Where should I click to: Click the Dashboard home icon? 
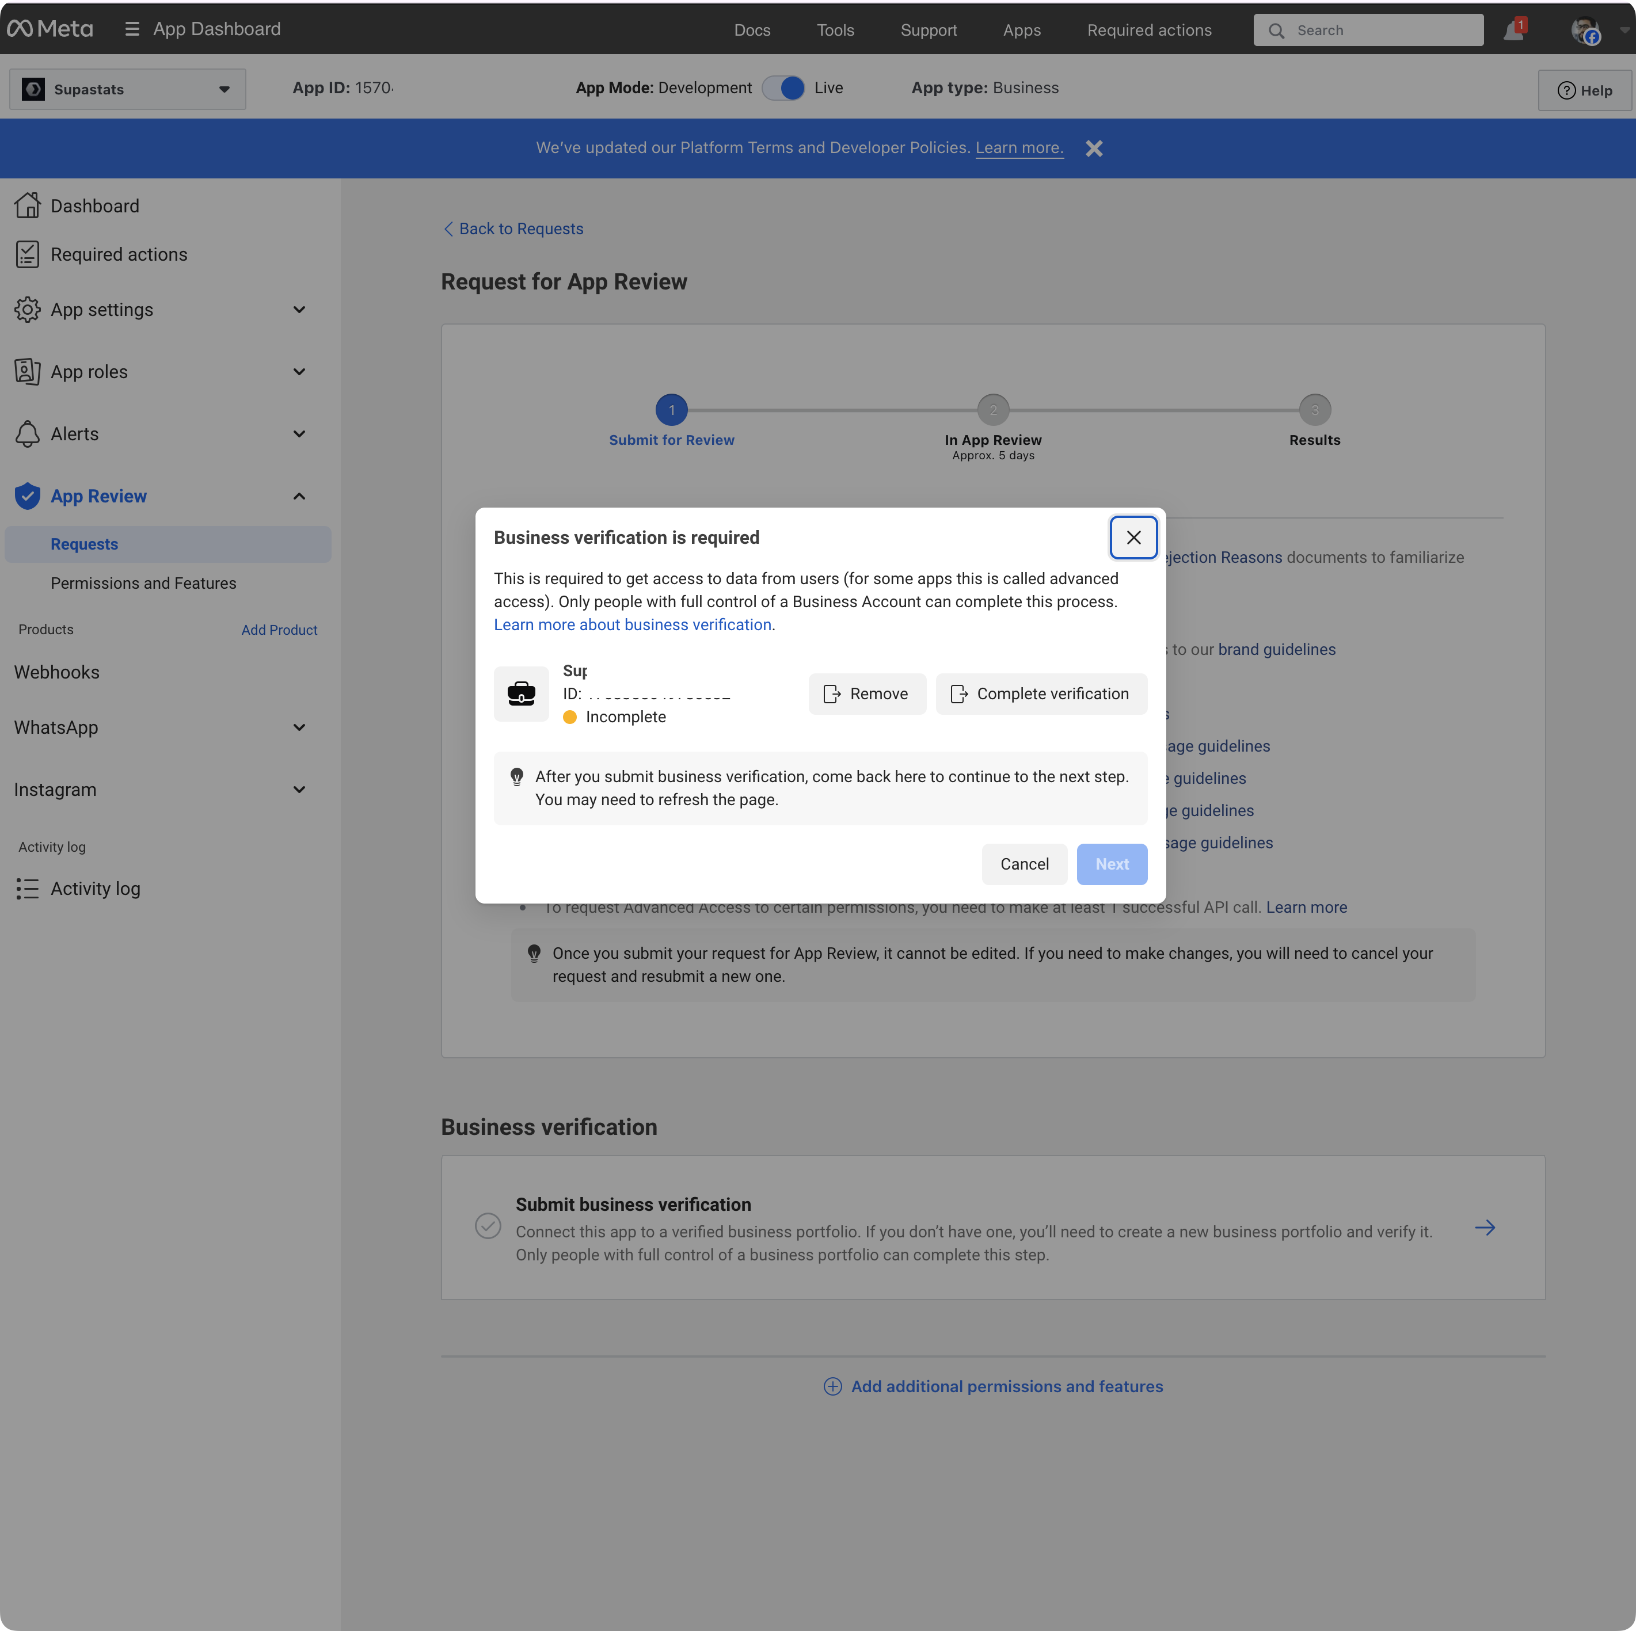pyautogui.click(x=27, y=205)
